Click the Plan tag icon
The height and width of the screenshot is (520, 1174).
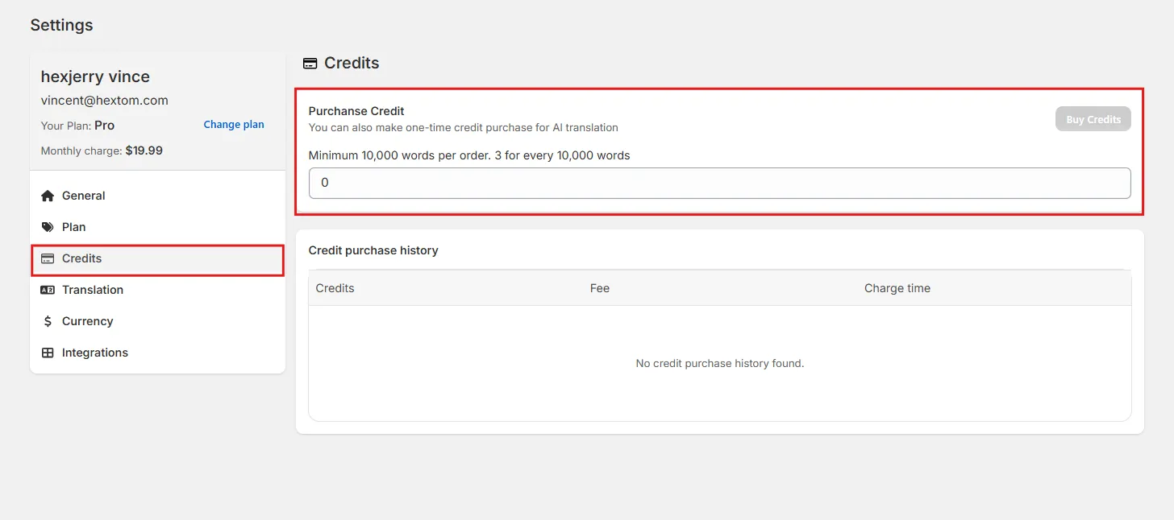[x=48, y=227]
